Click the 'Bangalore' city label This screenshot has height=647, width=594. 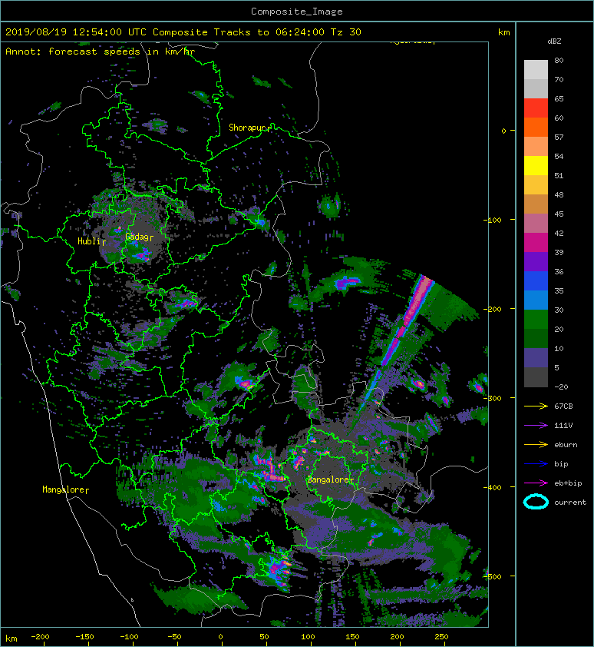pyautogui.click(x=328, y=479)
